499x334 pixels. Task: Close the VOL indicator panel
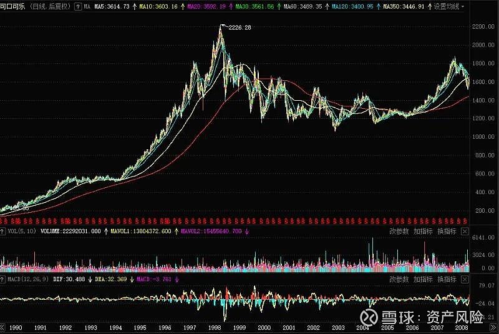click(x=465, y=231)
